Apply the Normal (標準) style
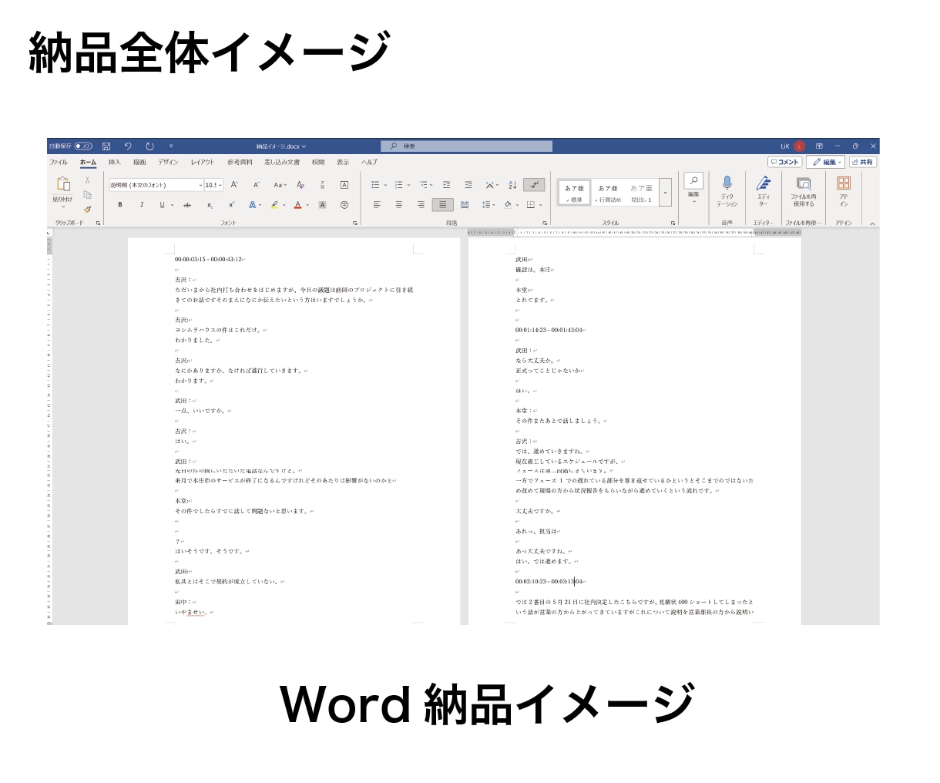This screenshot has width=940, height=783. 574,193
